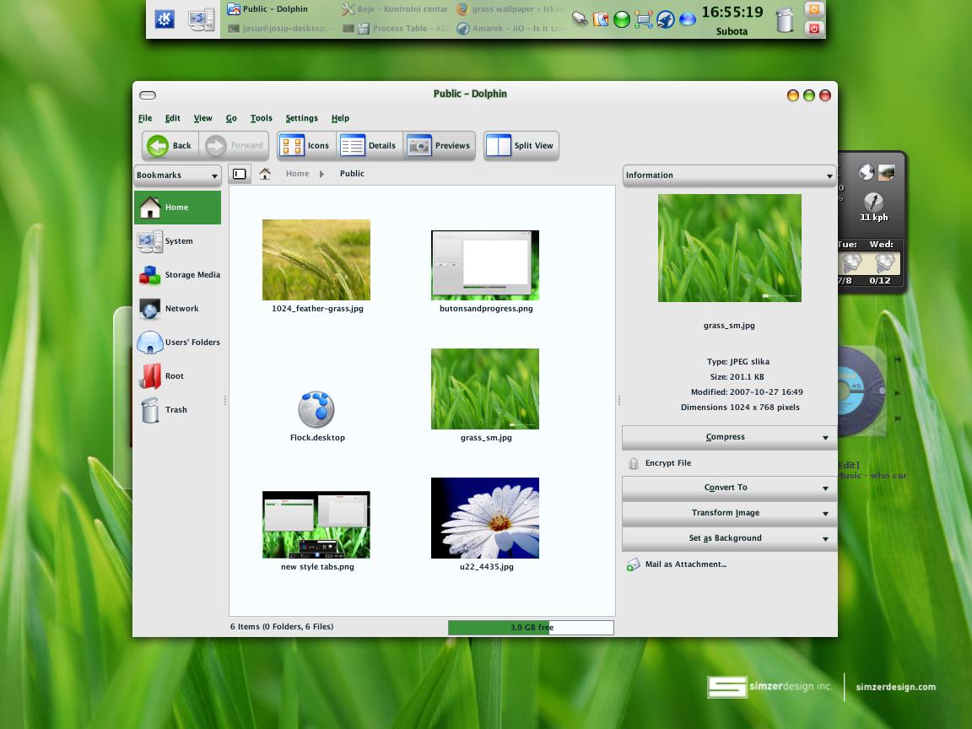Open the Help menu

tap(340, 118)
